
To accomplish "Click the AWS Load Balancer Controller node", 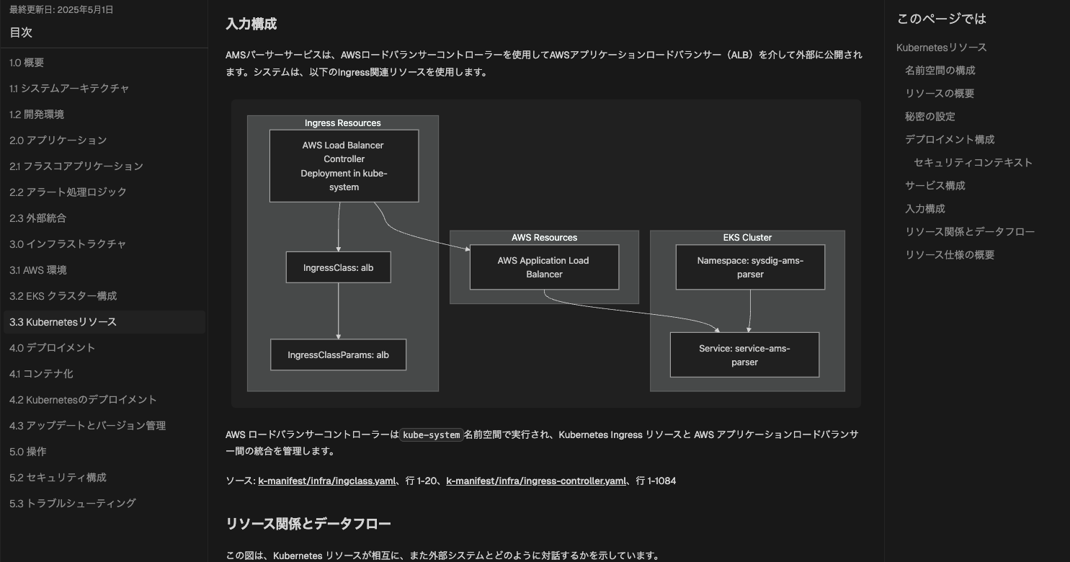I will [x=344, y=166].
